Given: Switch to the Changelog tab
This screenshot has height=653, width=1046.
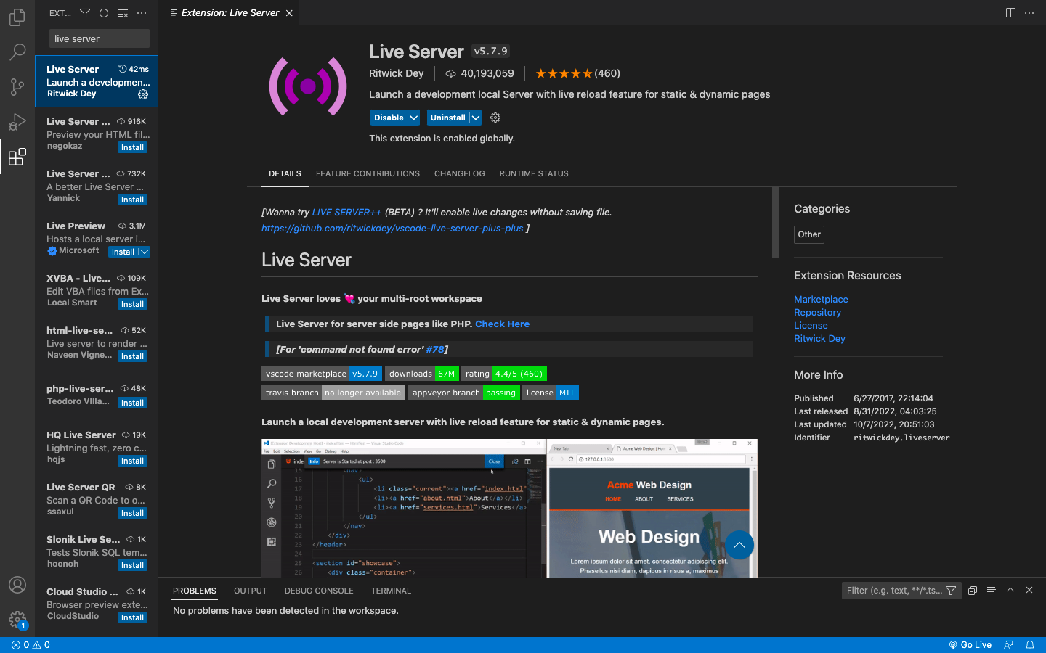Looking at the screenshot, I should 459,173.
